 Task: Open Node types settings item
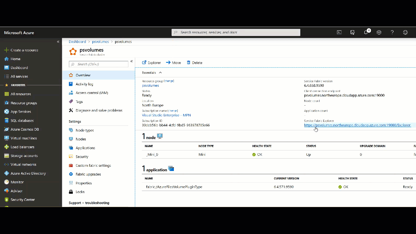coord(98,130)
